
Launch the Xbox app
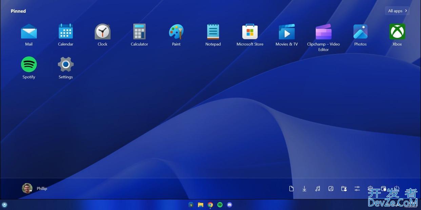point(397,35)
